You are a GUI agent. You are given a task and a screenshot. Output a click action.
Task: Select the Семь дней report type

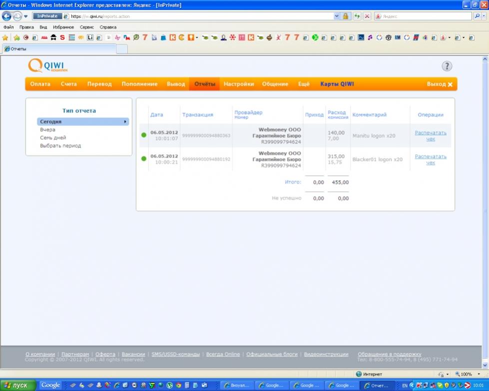tap(53, 137)
